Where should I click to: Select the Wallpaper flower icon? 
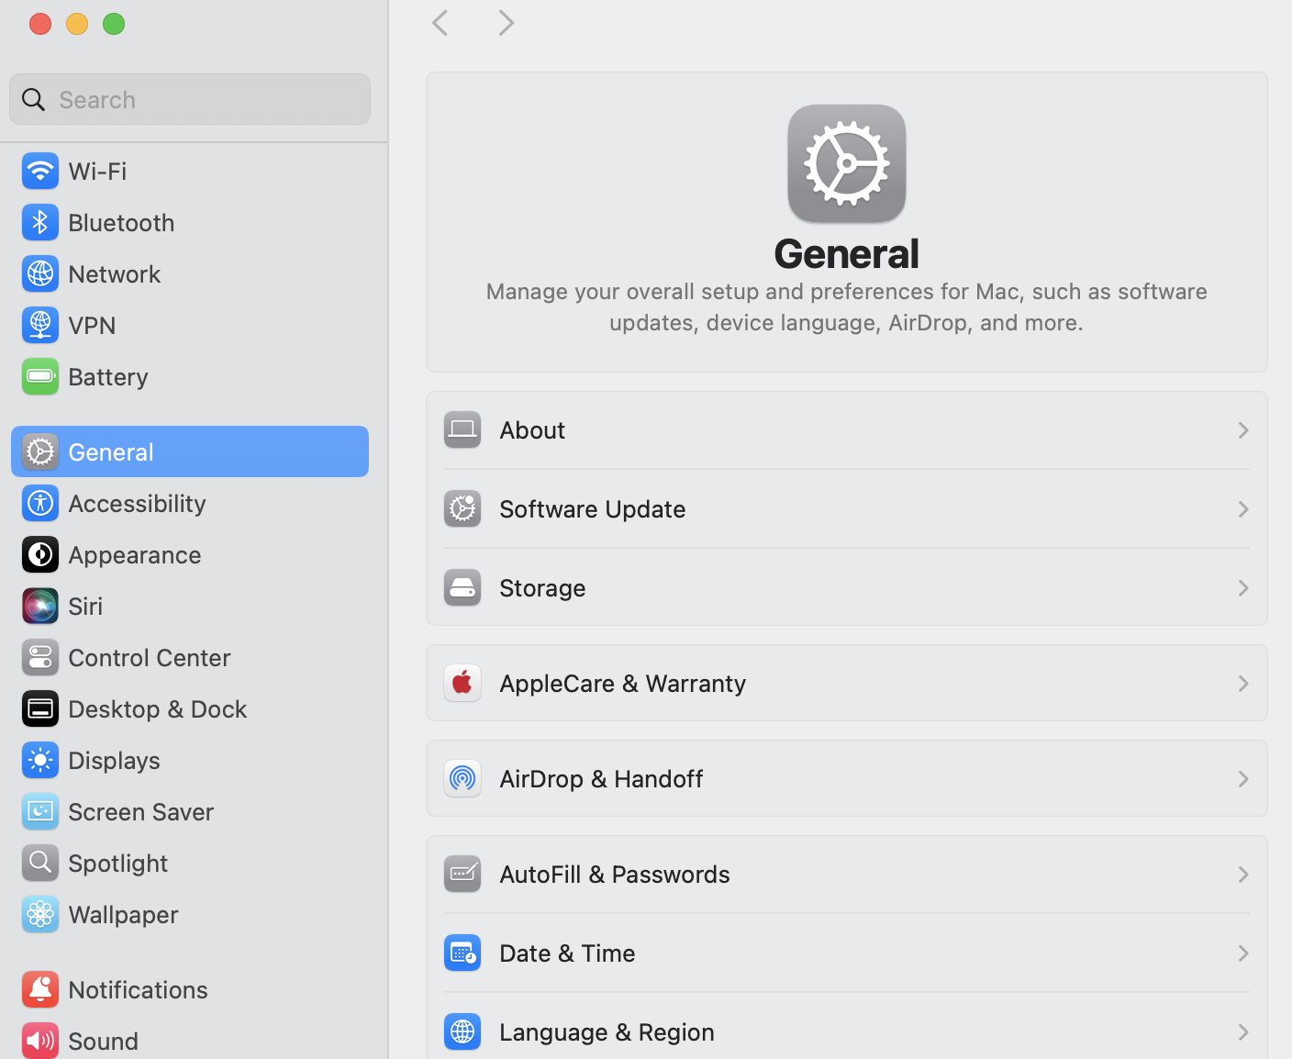(40, 914)
